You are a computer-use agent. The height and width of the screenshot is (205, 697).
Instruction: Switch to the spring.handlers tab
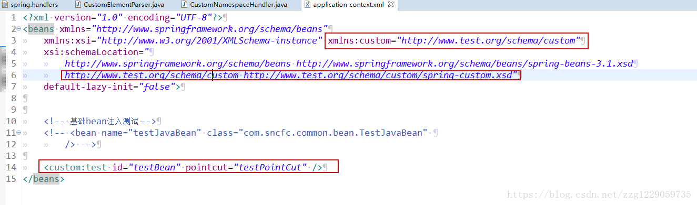[x=31, y=5]
